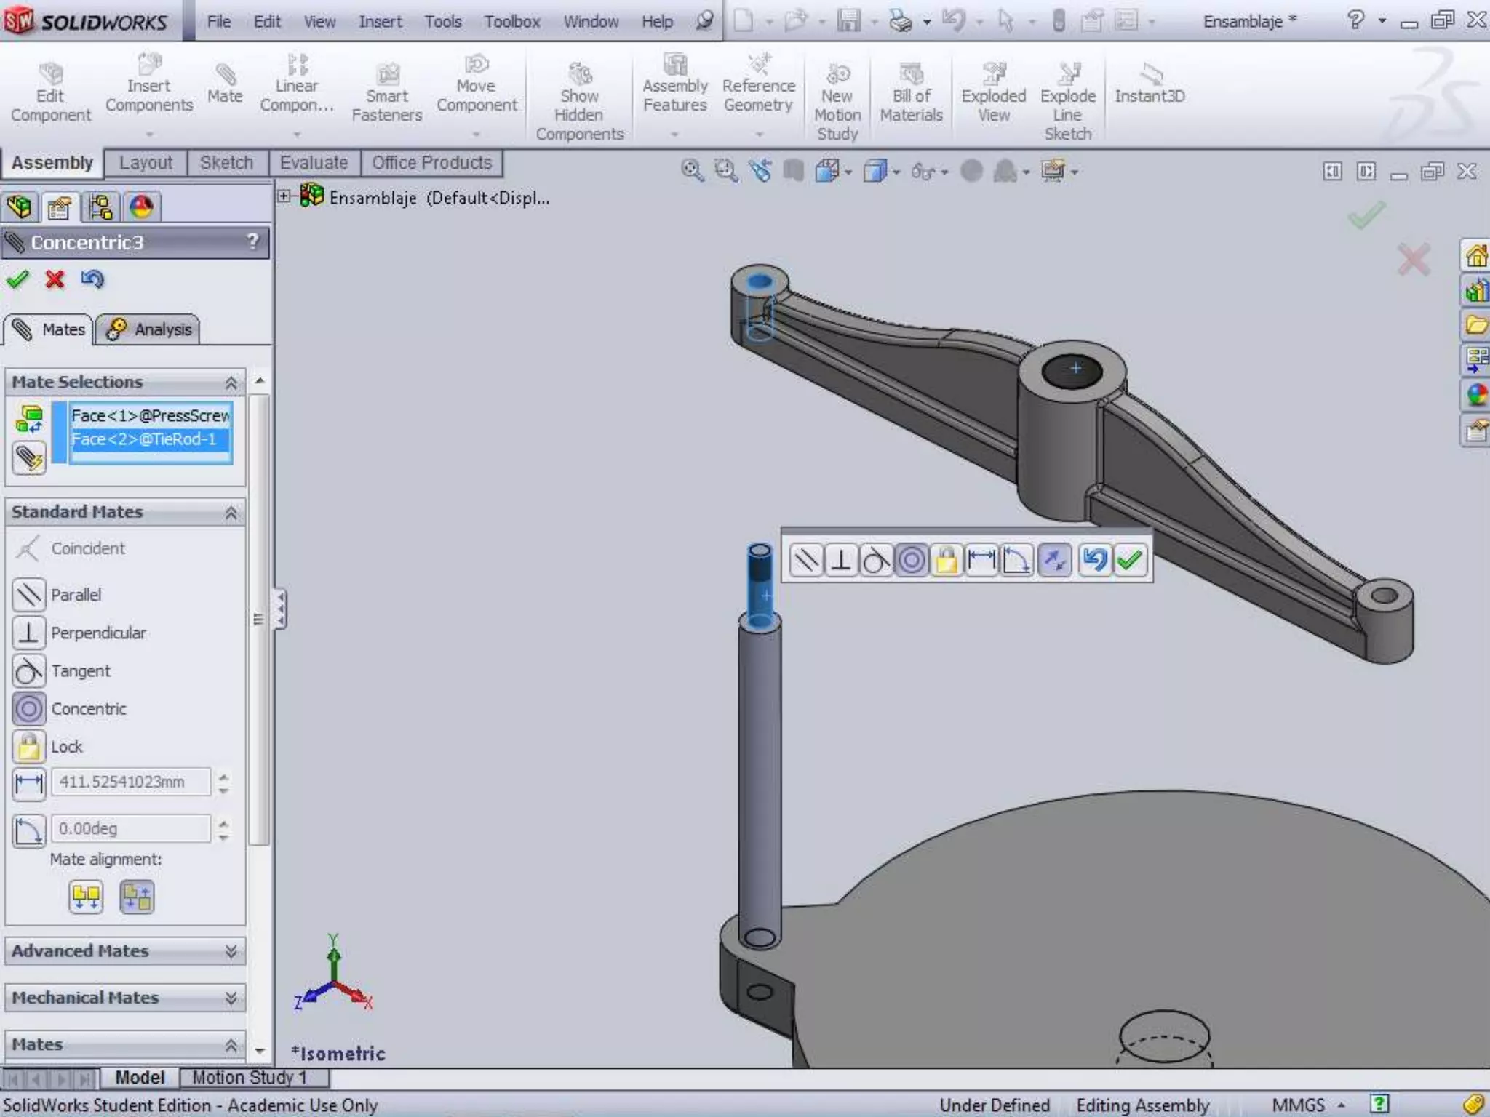Expand the Ensamblaje feature tree node
Image resolution: width=1490 pixels, height=1117 pixels.
coord(284,196)
